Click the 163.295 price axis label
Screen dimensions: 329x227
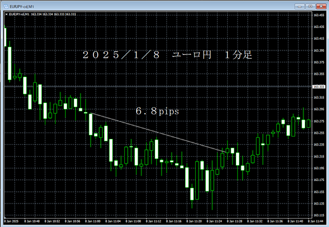[x=319, y=109]
